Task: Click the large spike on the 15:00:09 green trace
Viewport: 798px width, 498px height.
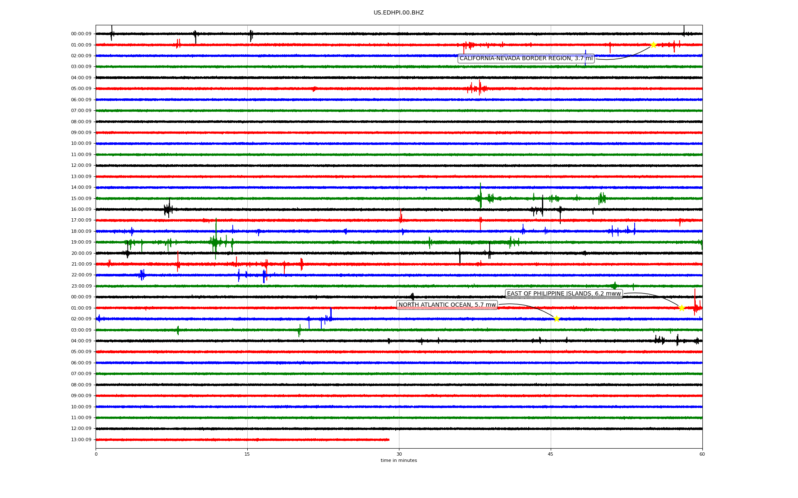Action: click(481, 195)
